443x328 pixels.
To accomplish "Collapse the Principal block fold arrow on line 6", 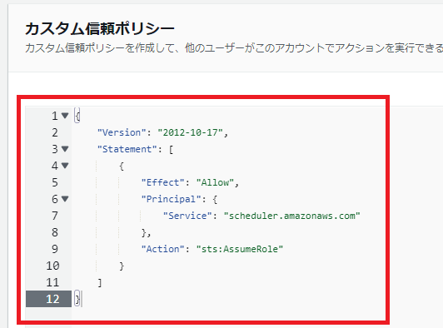I will click(x=65, y=199).
